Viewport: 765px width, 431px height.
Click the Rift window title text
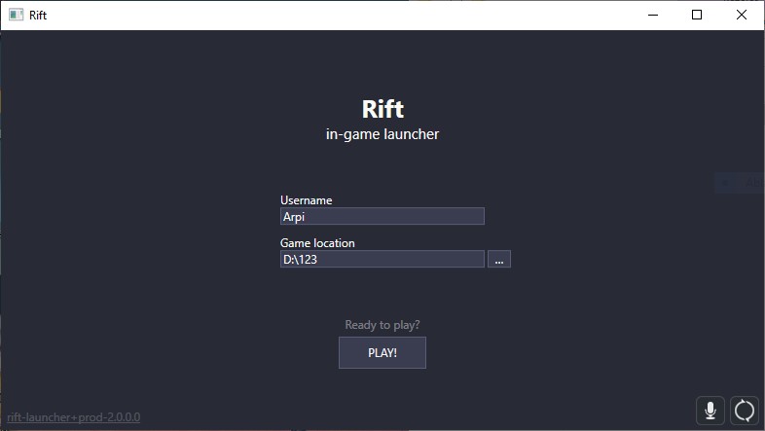[38, 16]
